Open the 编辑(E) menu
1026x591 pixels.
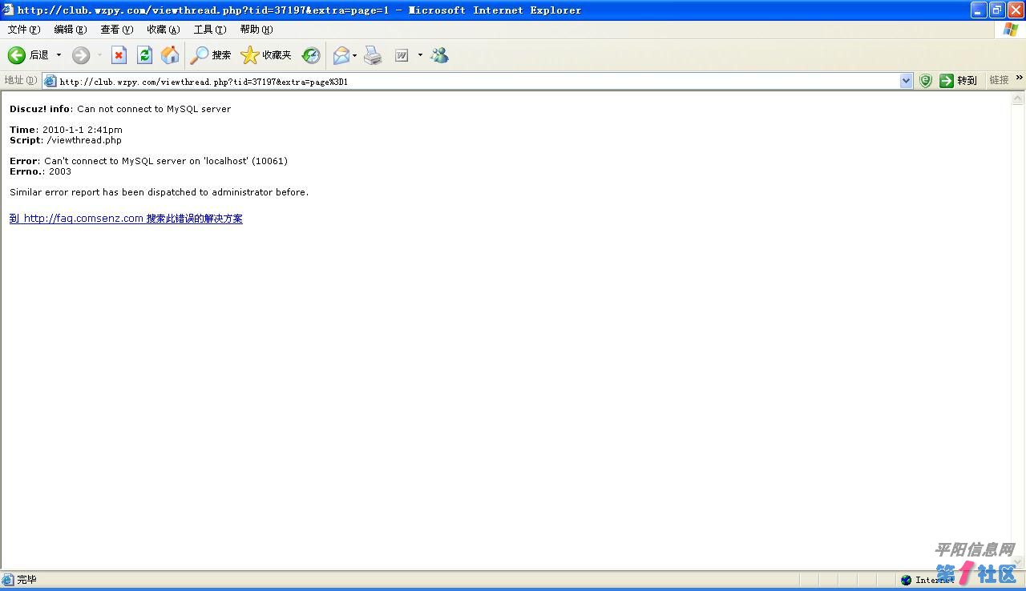71,30
